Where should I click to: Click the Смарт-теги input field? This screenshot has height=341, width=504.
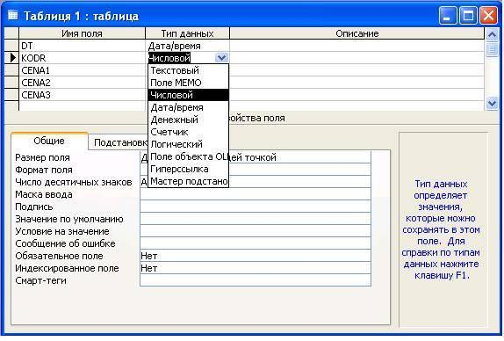pos(256,280)
